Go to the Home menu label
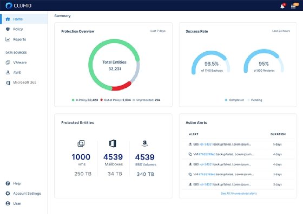Screen dimensions: 303x214 click(x=18, y=19)
